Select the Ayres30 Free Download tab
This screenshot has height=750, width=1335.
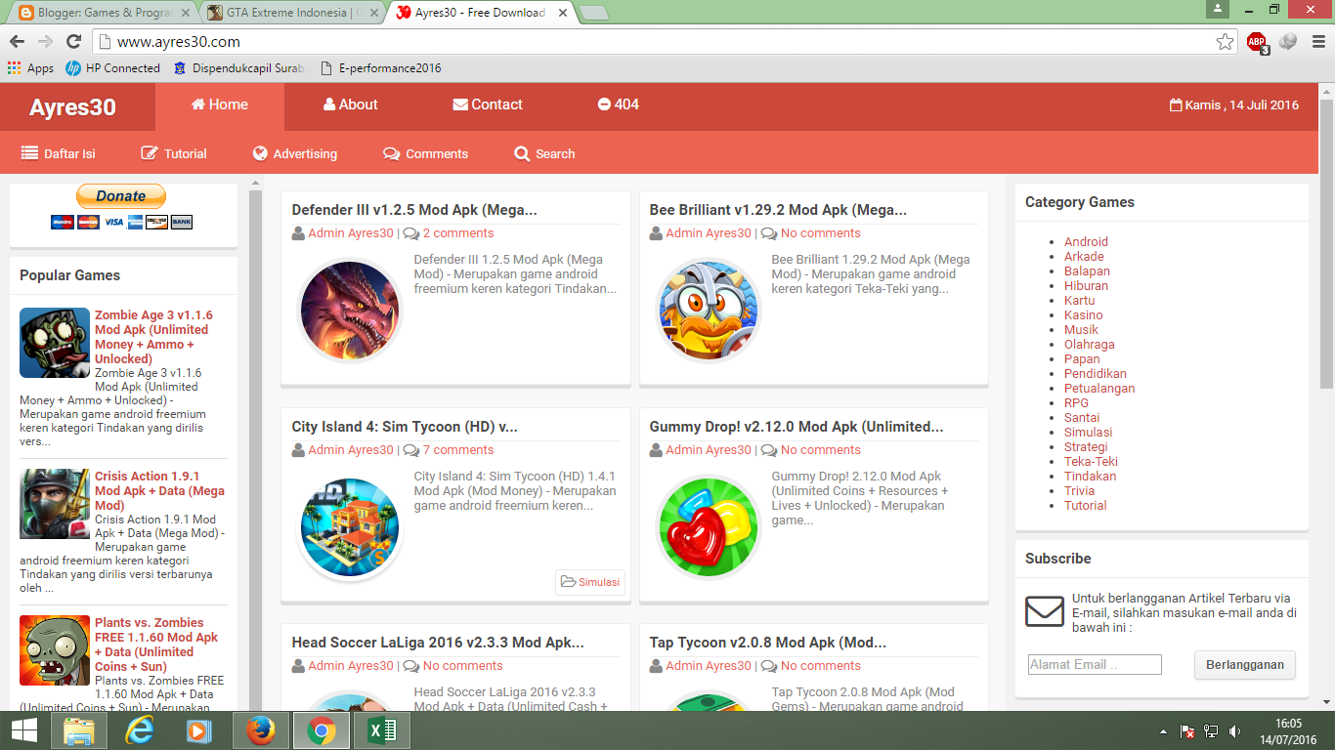[479, 13]
